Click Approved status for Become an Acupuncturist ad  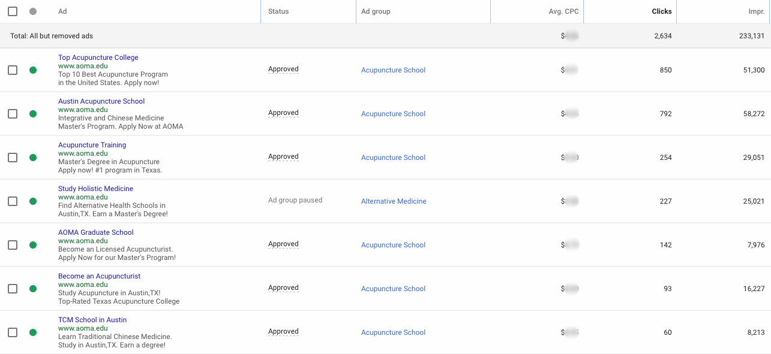(283, 288)
